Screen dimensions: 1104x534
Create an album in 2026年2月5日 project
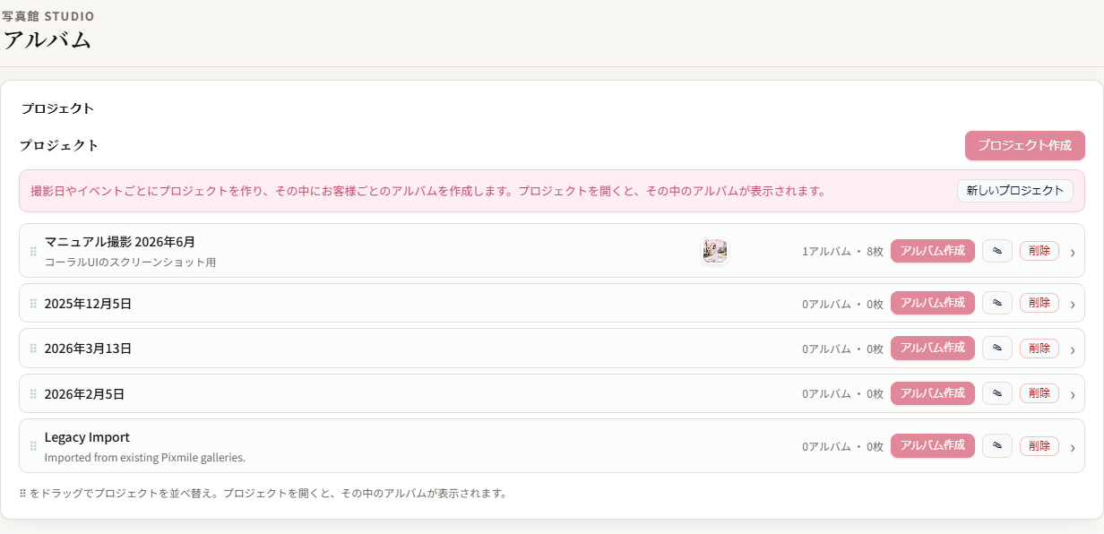coord(933,393)
